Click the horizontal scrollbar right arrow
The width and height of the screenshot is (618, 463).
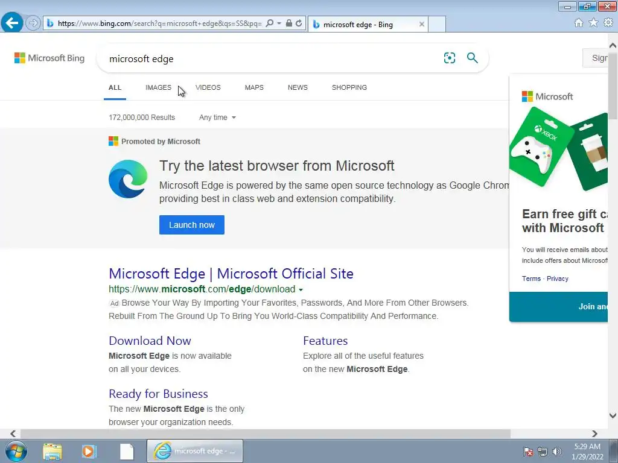[x=594, y=433]
